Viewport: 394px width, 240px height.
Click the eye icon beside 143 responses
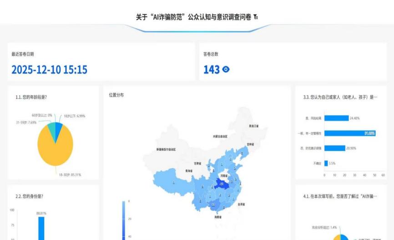226,70
